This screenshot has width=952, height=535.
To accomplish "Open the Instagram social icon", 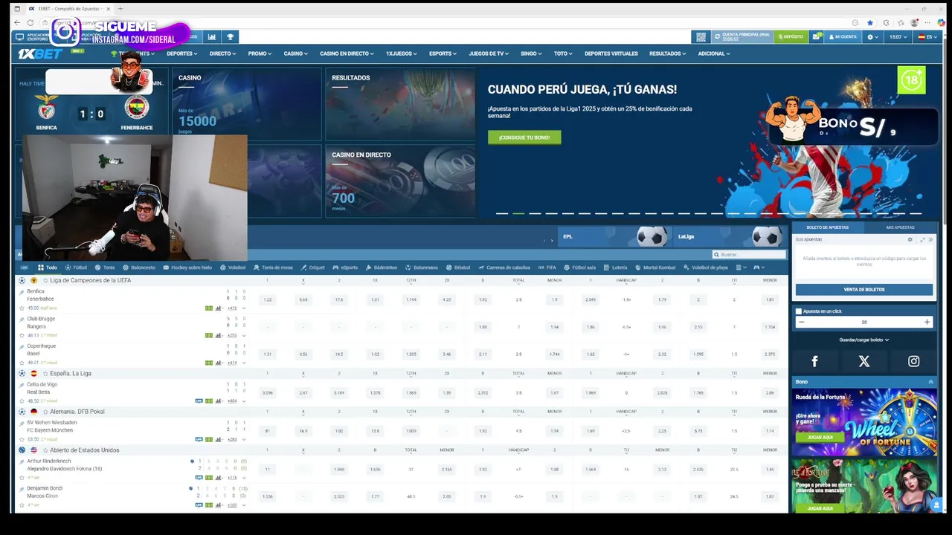I will [x=913, y=361].
